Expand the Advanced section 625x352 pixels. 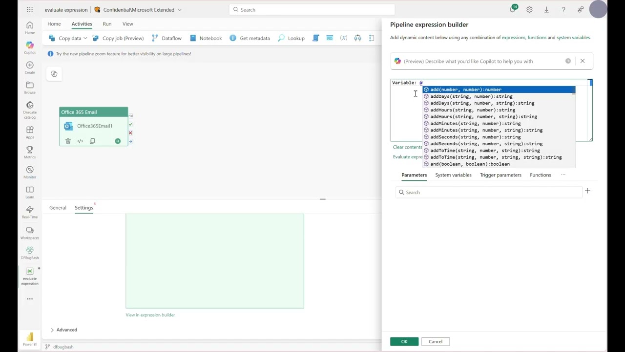point(63,330)
